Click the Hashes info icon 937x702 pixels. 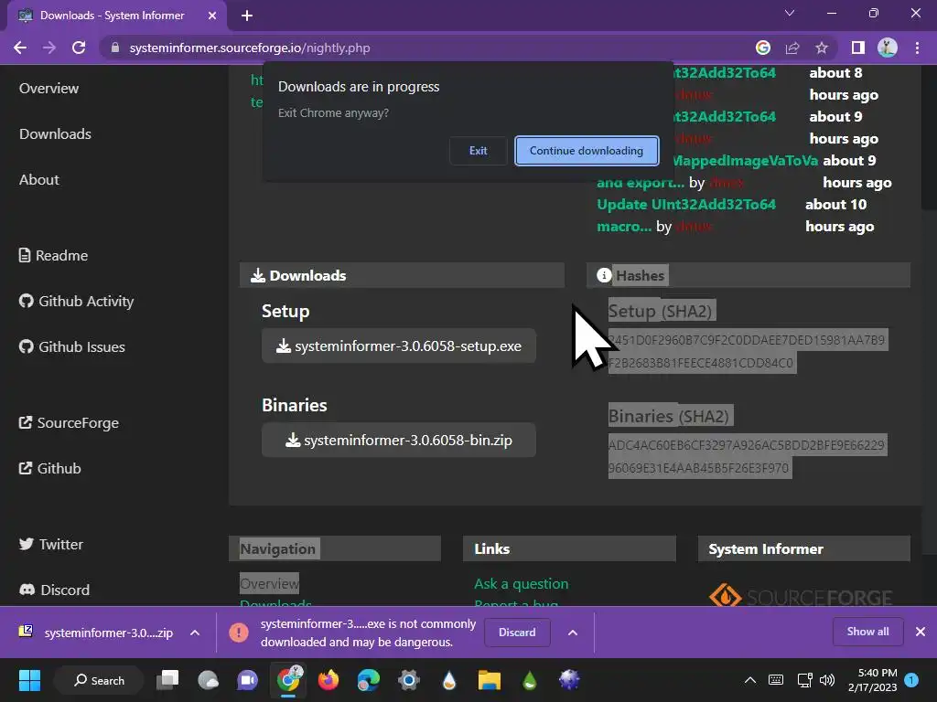click(x=604, y=275)
